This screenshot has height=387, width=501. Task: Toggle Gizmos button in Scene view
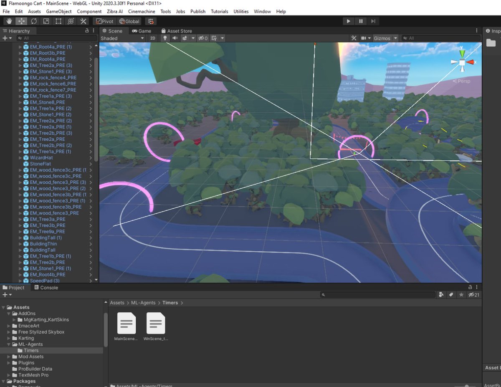tap(382, 38)
